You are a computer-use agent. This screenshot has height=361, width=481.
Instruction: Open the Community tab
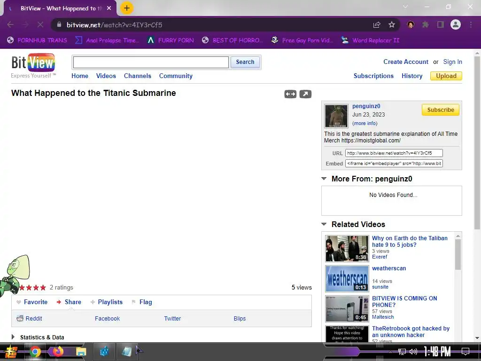176,76
